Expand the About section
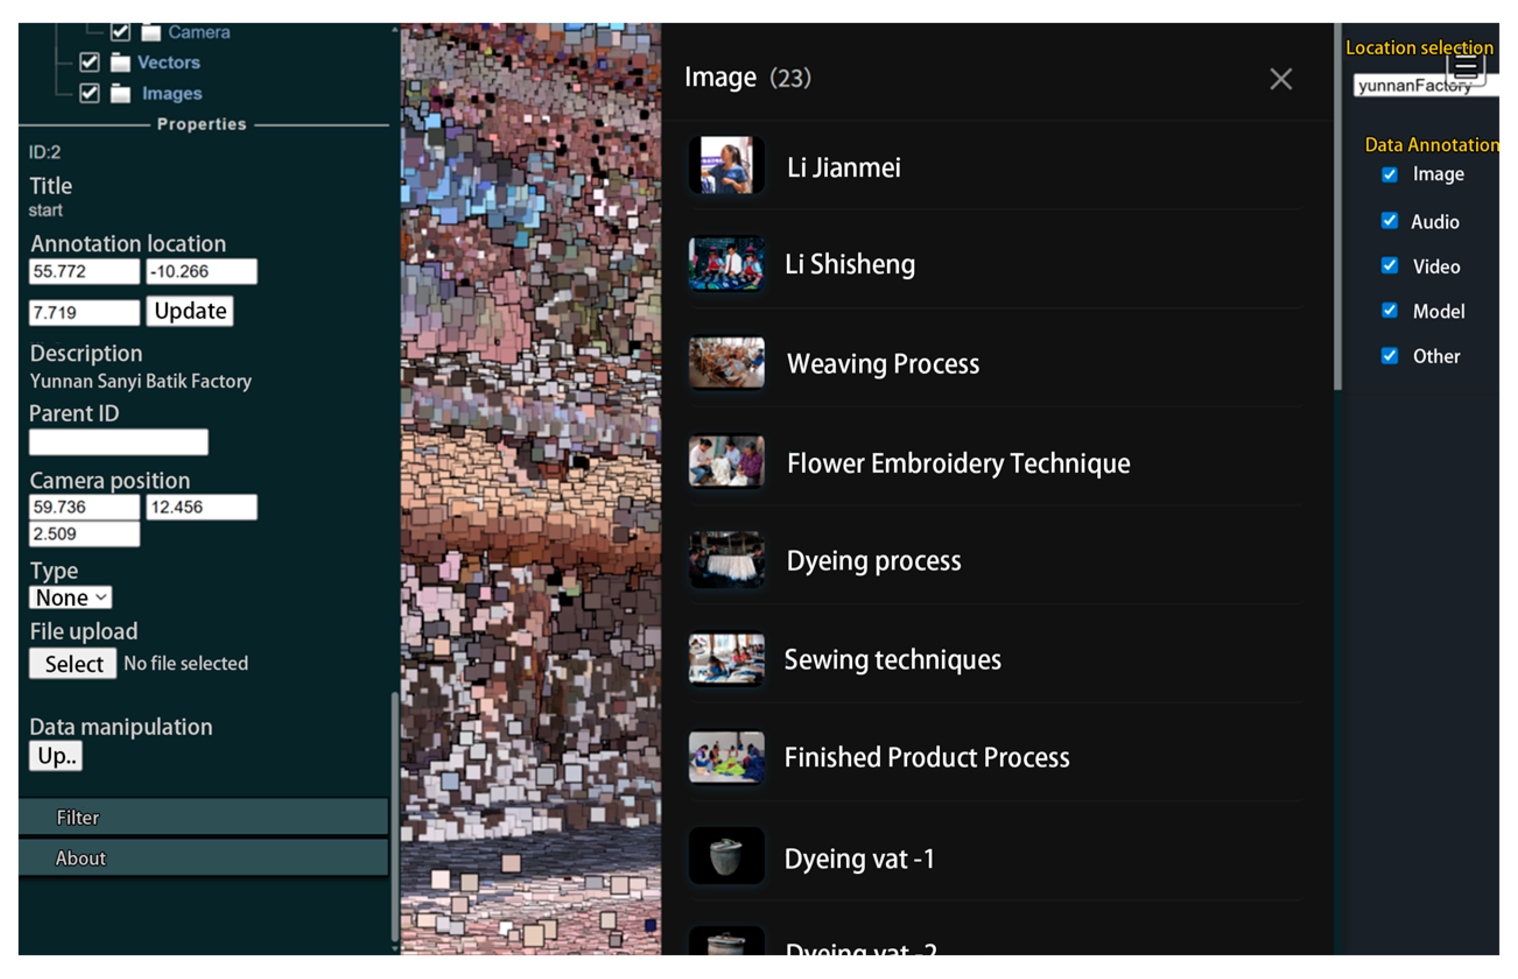Image resolution: width=1518 pixels, height=979 pixels. (x=203, y=858)
